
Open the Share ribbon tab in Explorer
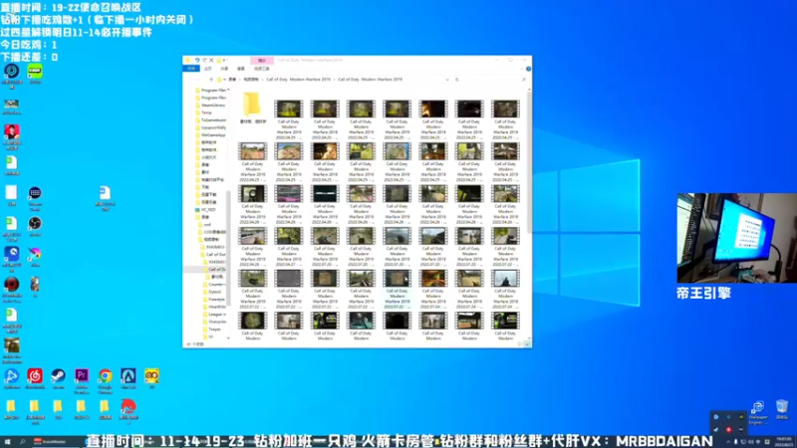click(224, 69)
